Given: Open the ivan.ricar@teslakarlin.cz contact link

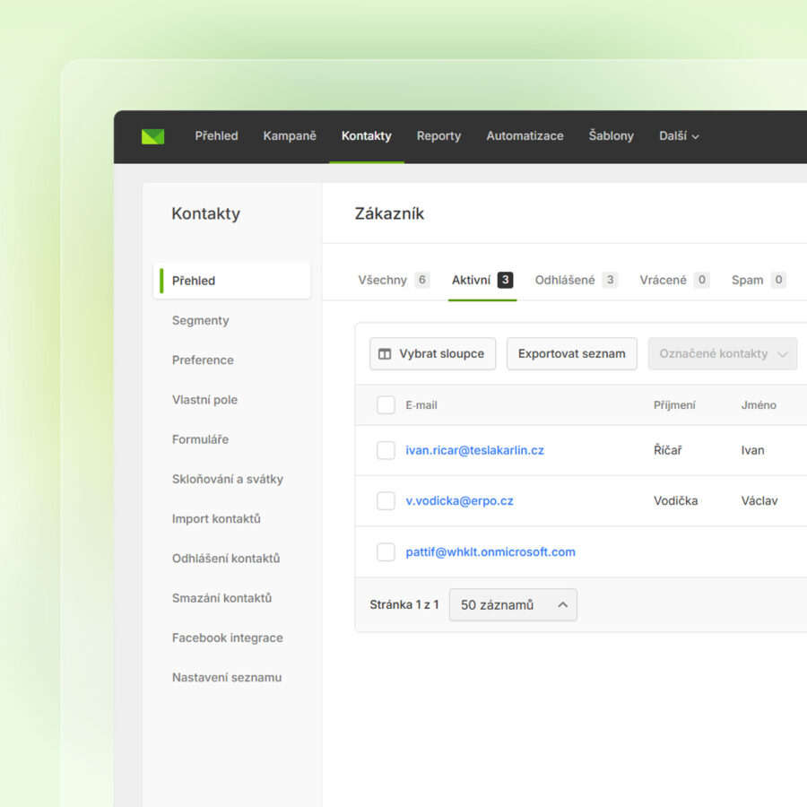Looking at the screenshot, I should (474, 450).
